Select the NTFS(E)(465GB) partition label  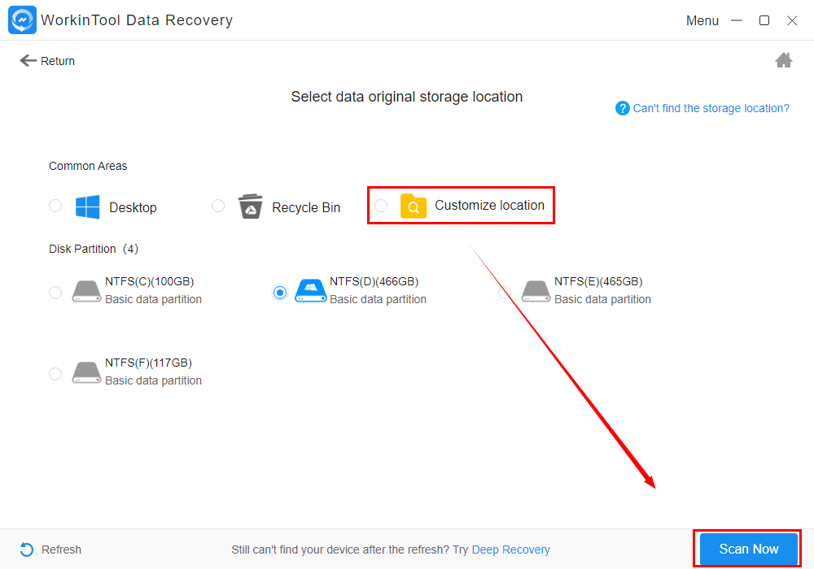coord(598,282)
